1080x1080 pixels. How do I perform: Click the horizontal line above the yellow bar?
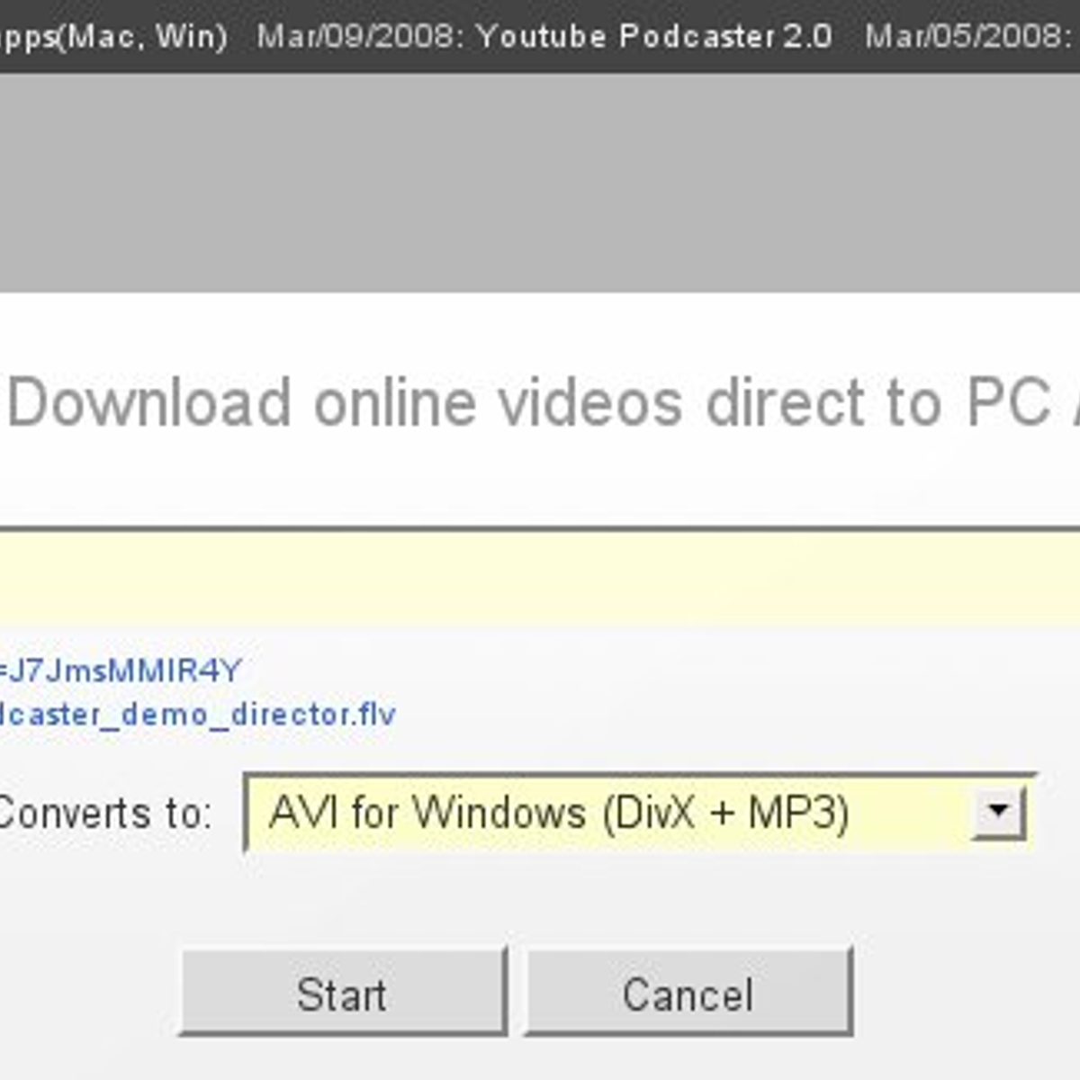pos(540,529)
